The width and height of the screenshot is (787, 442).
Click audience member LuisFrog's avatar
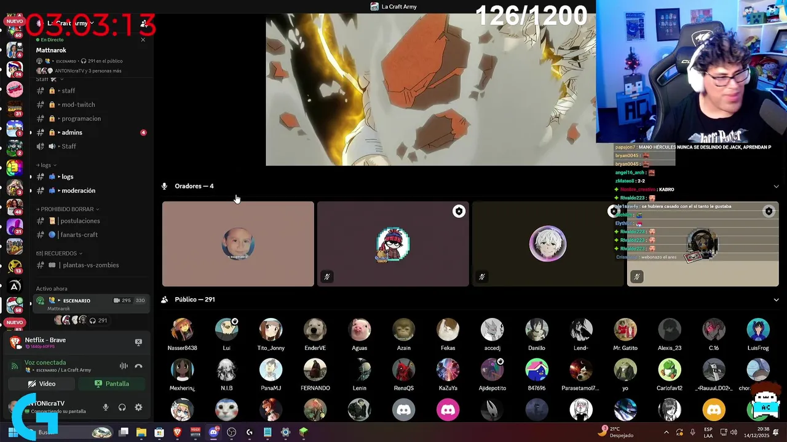[757, 330]
